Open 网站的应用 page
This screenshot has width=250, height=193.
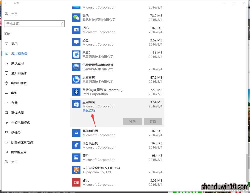click(19, 152)
